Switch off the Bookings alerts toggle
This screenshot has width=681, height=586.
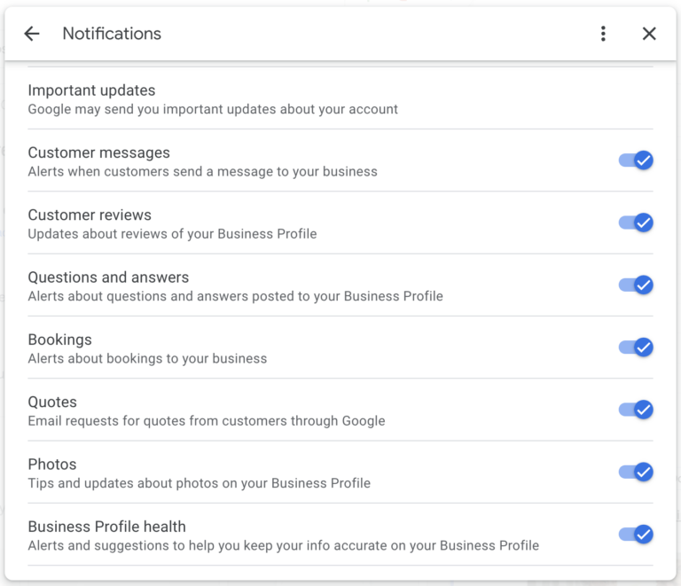636,348
